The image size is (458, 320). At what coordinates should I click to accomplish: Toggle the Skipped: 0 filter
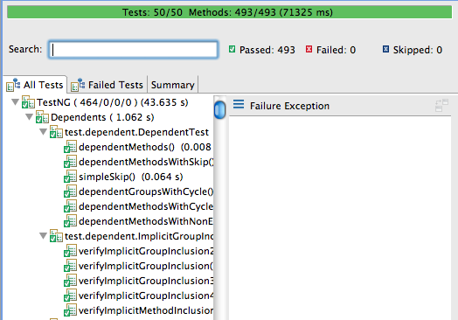pyautogui.click(x=385, y=49)
